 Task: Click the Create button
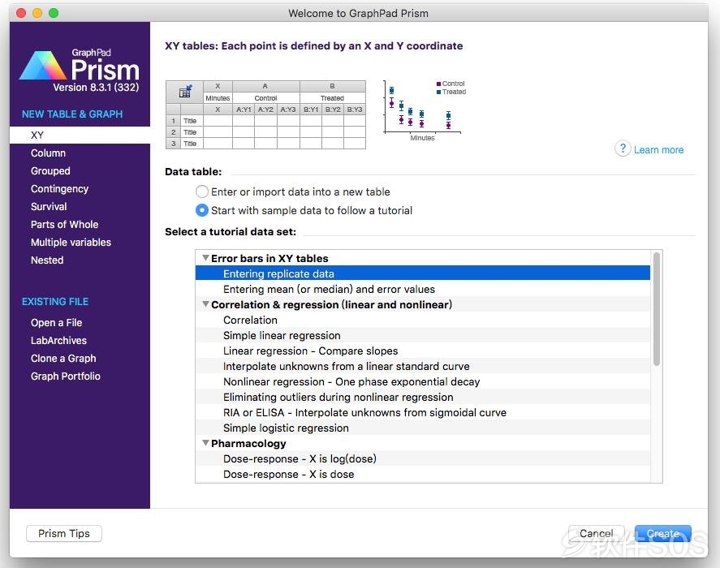coord(662,534)
